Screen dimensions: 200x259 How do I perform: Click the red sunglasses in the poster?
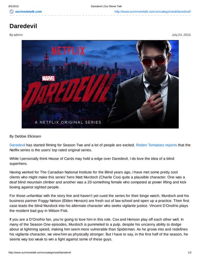click(x=154, y=61)
